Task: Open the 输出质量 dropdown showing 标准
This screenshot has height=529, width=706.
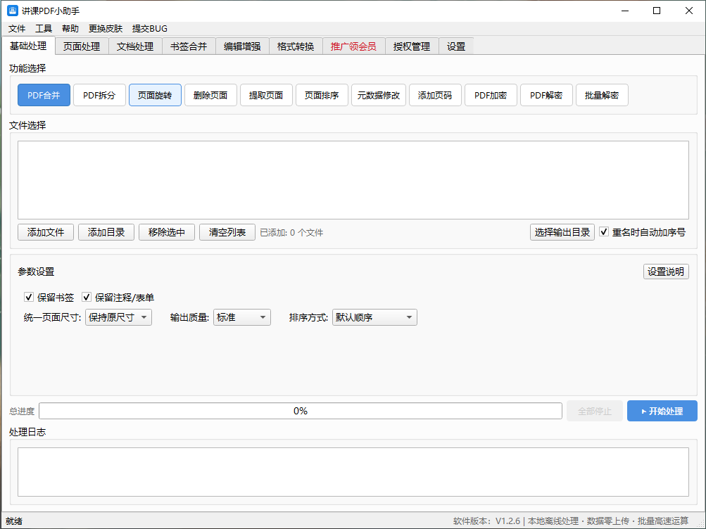Action: (x=242, y=317)
